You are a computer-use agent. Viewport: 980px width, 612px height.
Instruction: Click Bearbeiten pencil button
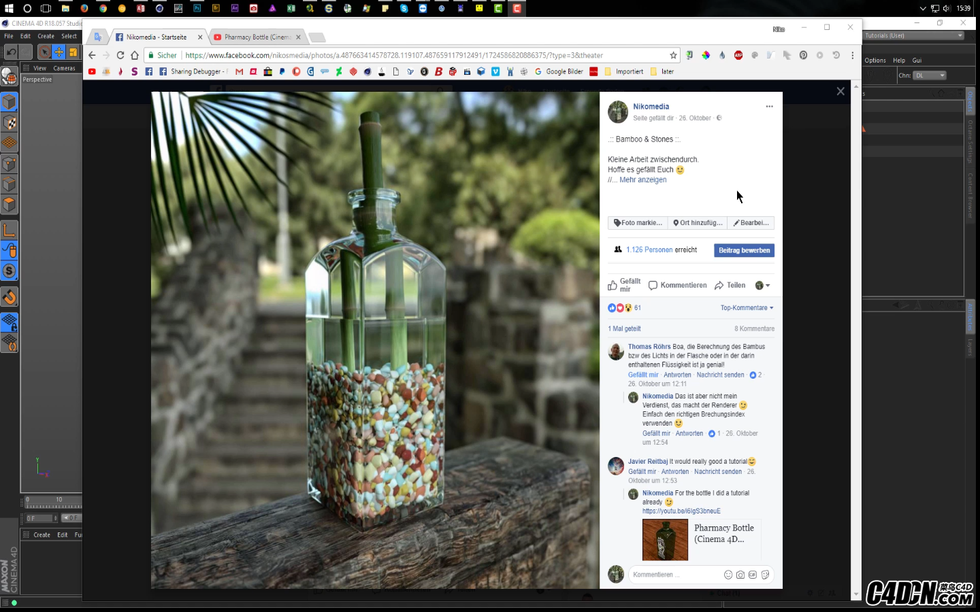click(751, 223)
